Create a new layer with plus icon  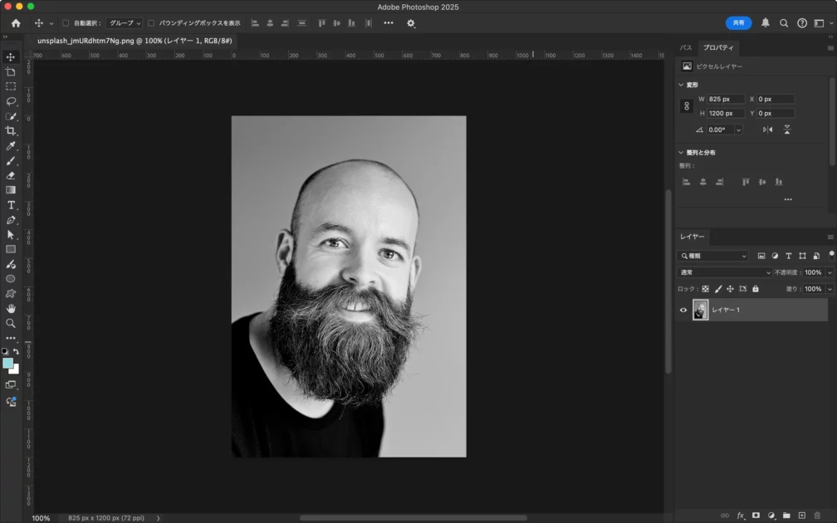[x=801, y=516]
